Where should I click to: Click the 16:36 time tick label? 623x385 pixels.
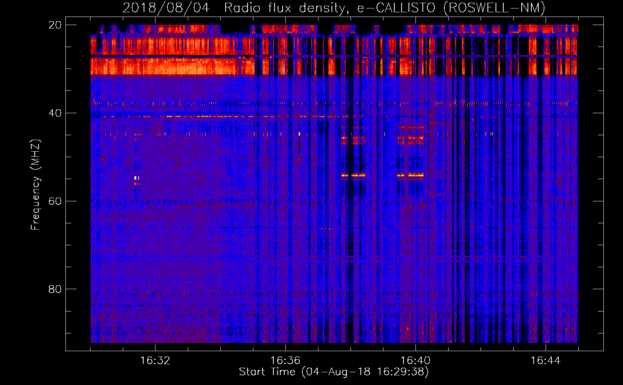pyautogui.click(x=285, y=361)
